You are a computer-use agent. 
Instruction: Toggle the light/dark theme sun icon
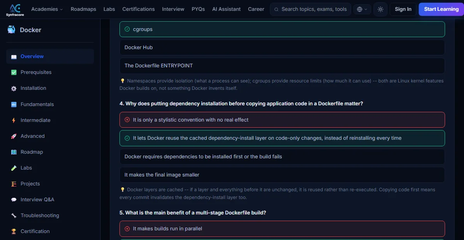point(380,9)
